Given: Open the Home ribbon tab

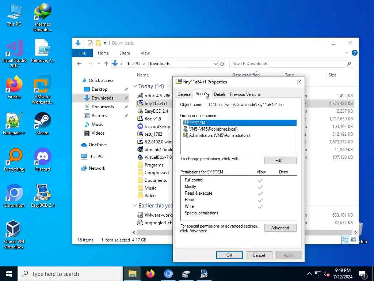Looking at the screenshot, I should (103, 53).
